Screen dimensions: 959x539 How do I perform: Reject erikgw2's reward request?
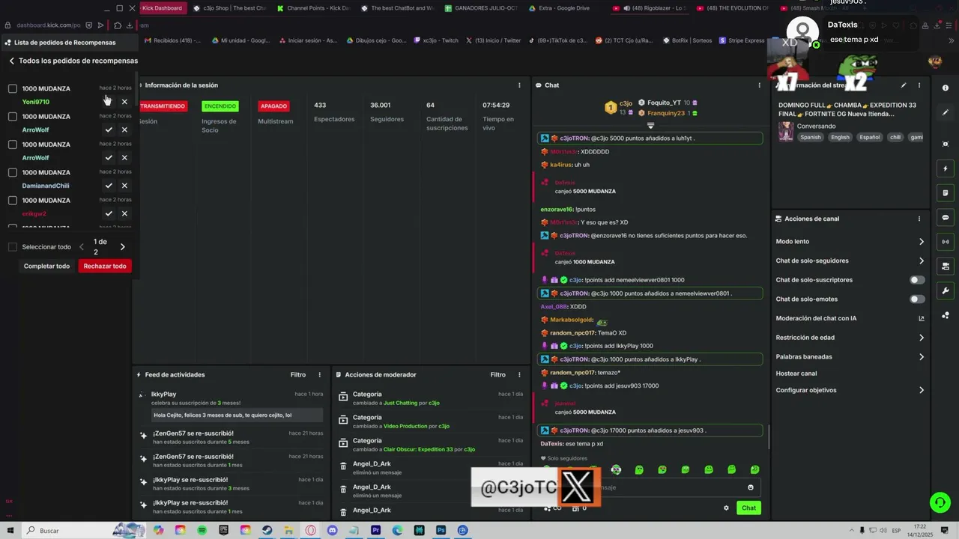[x=124, y=213]
